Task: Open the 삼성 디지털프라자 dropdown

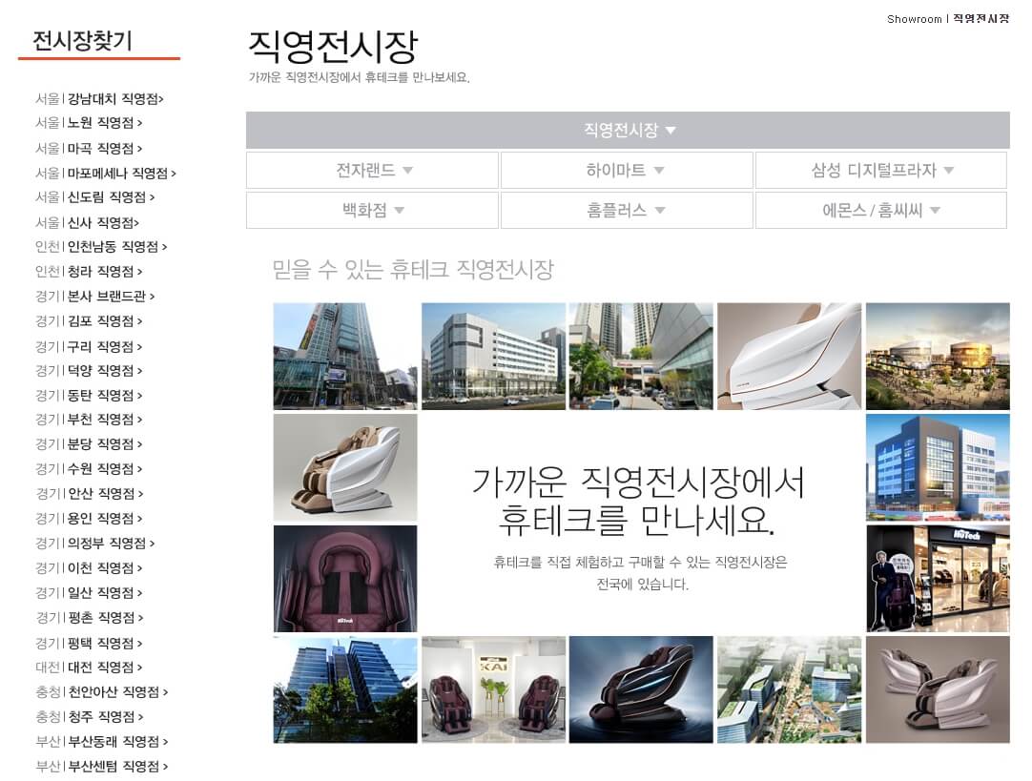Action: click(881, 171)
